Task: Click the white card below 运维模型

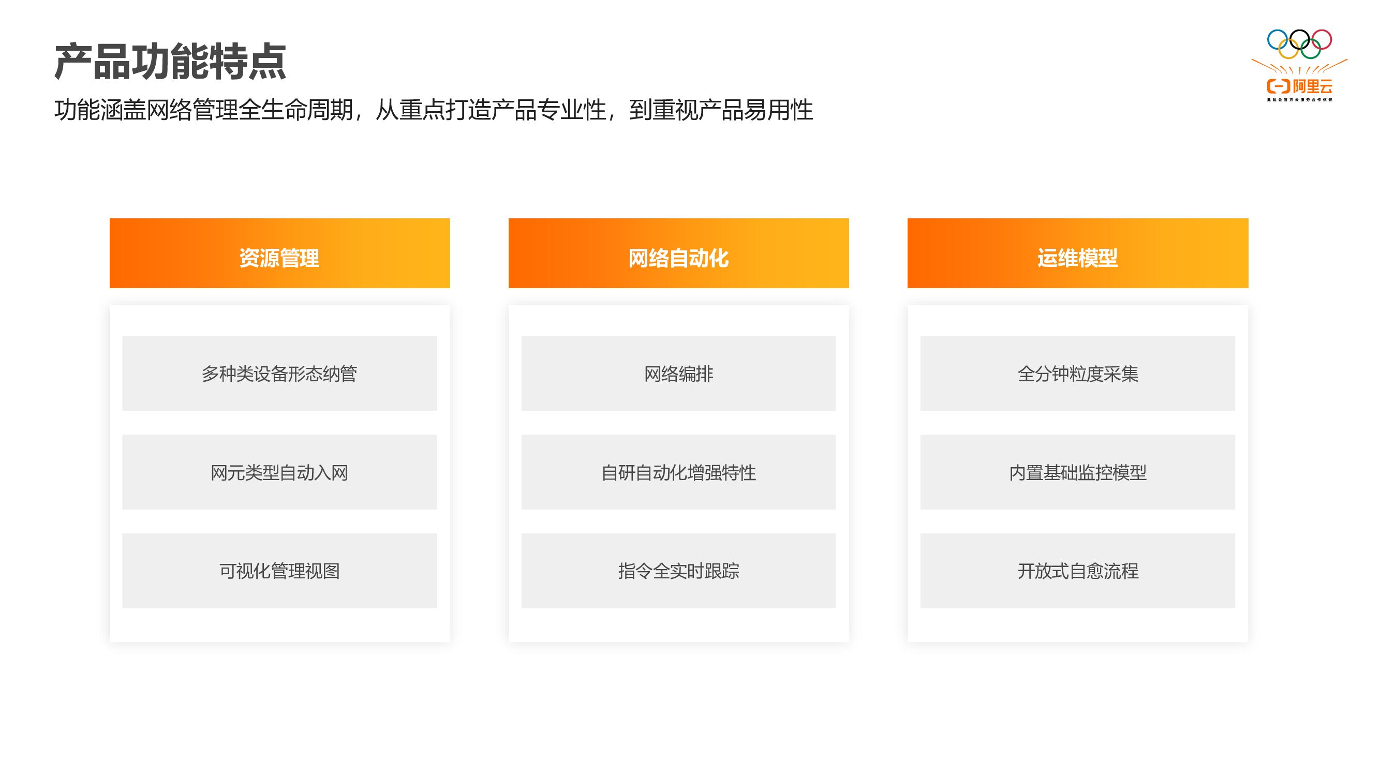Action: pos(1077,625)
